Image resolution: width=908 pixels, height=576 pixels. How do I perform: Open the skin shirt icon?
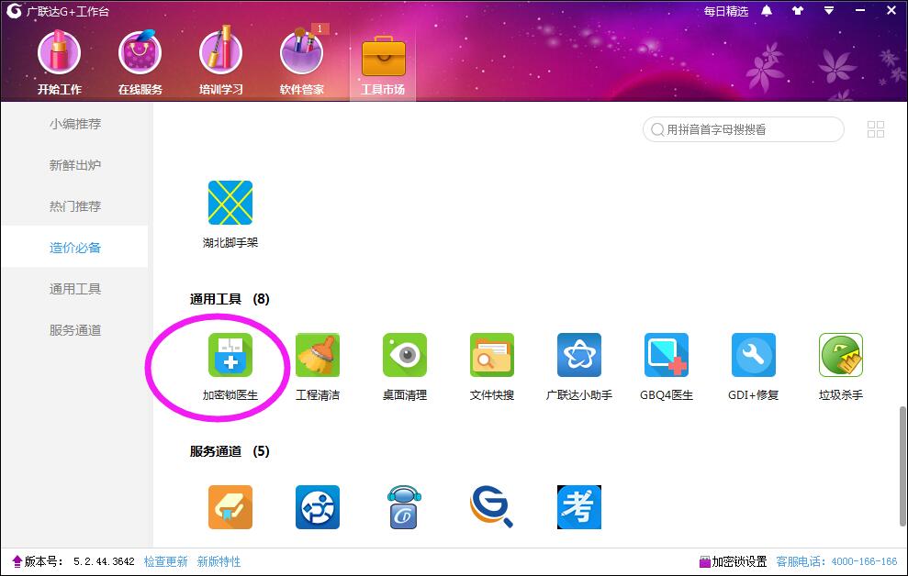tap(798, 10)
